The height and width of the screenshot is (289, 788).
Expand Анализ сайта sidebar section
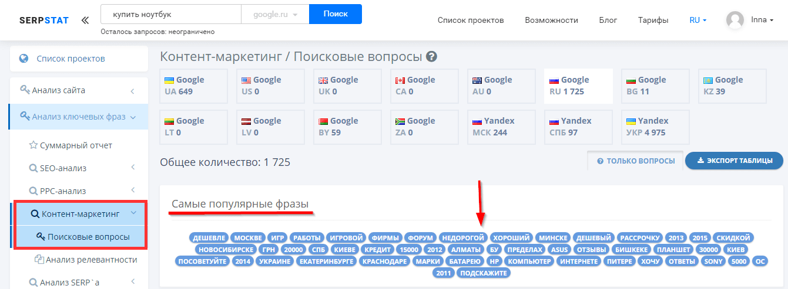point(78,91)
